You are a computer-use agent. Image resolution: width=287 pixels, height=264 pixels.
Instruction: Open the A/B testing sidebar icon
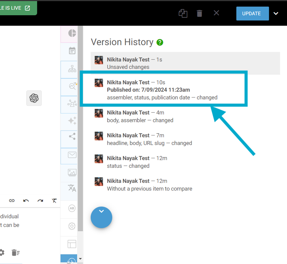pyautogui.click(x=72, y=208)
